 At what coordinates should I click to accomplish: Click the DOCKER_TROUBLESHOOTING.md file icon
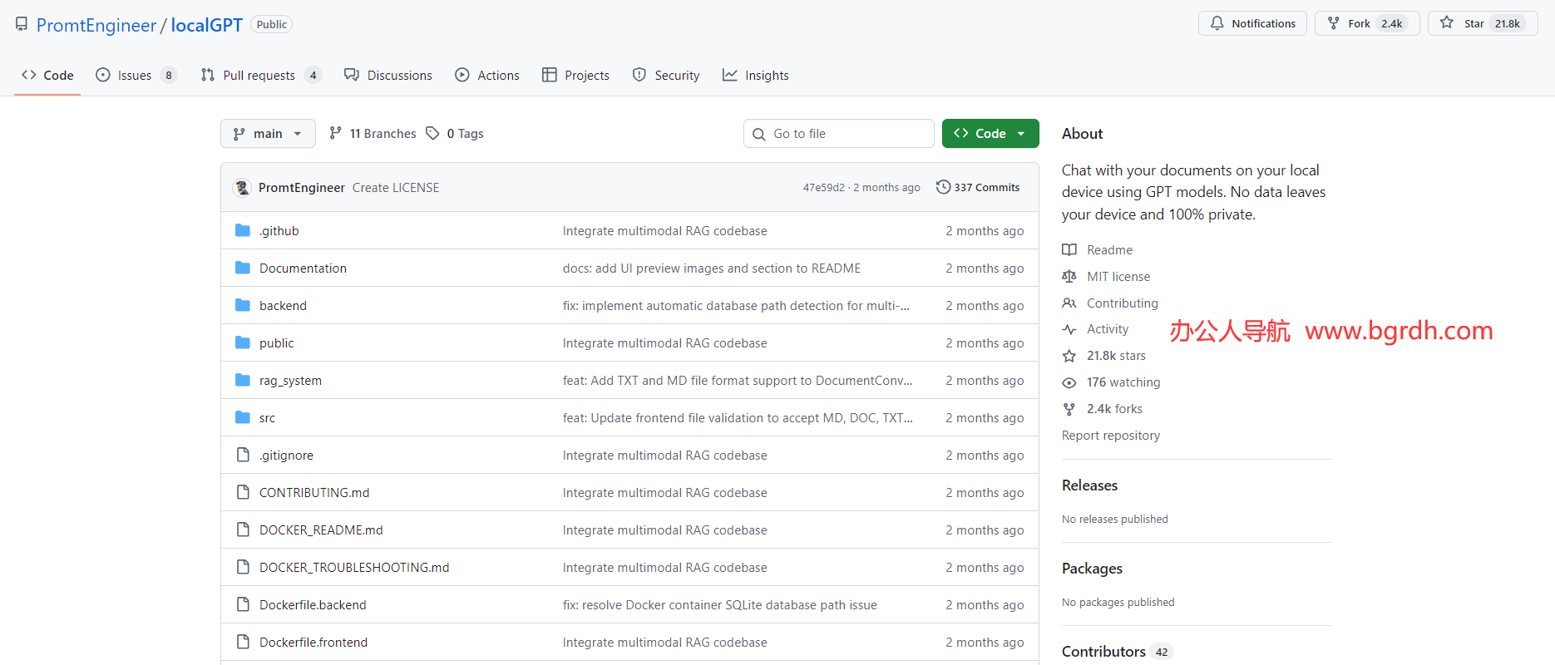(243, 567)
